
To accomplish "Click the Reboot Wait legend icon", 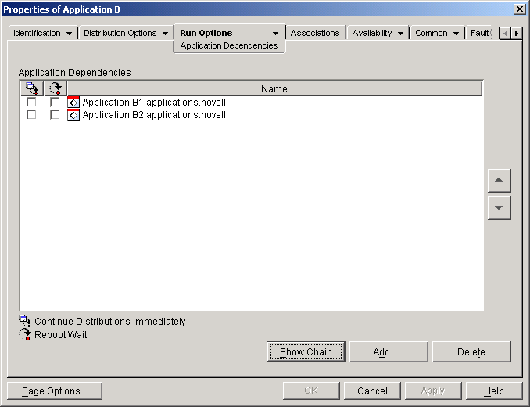I will [25, 334].
